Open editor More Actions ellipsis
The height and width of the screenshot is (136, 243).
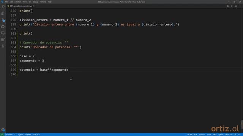240,6
